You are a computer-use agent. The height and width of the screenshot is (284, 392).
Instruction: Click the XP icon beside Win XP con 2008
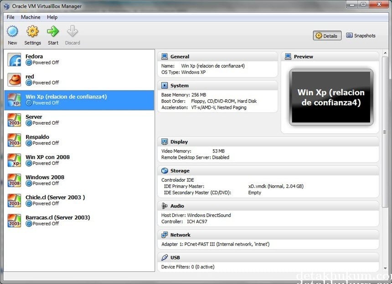pos(14,160)
